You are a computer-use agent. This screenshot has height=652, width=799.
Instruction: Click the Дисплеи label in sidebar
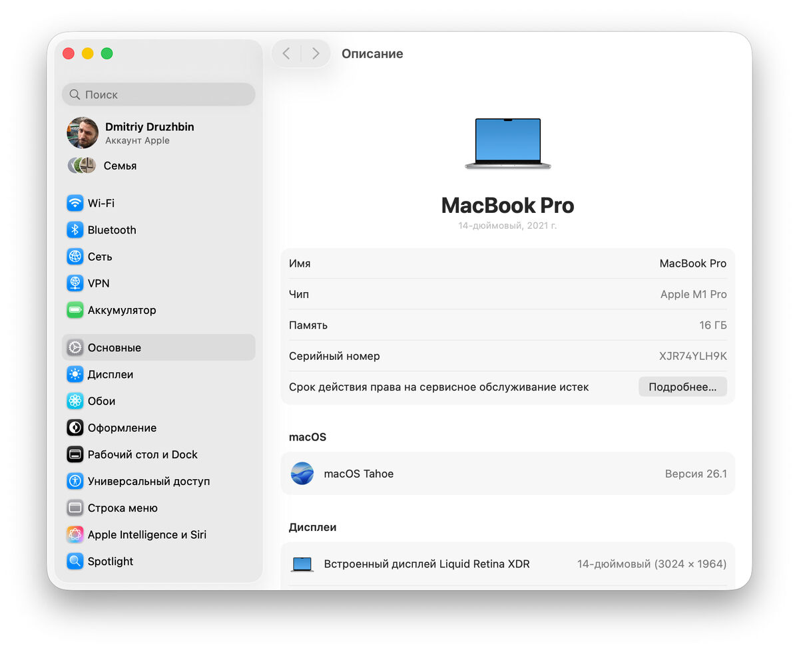click(x=111, y=375)
